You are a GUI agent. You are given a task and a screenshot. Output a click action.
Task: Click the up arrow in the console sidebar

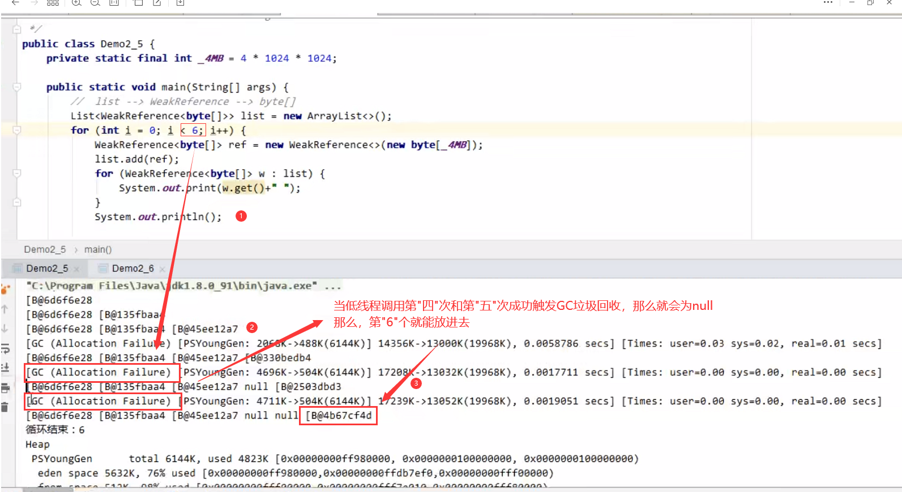(5, 309)
